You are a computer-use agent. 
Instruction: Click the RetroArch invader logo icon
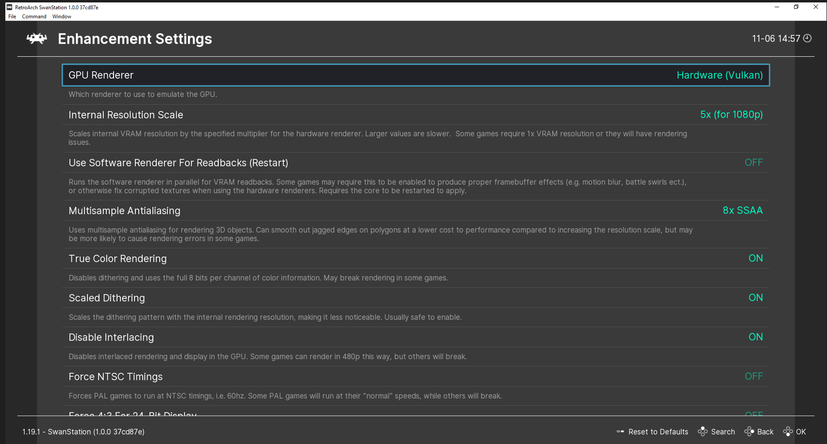(37, 38)
